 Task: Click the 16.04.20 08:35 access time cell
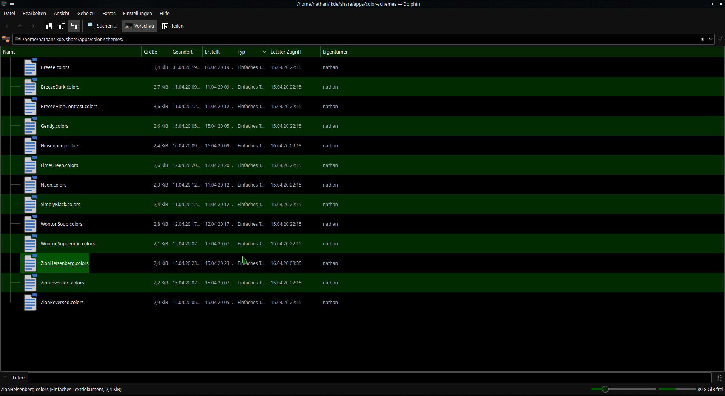pos(286,263)
